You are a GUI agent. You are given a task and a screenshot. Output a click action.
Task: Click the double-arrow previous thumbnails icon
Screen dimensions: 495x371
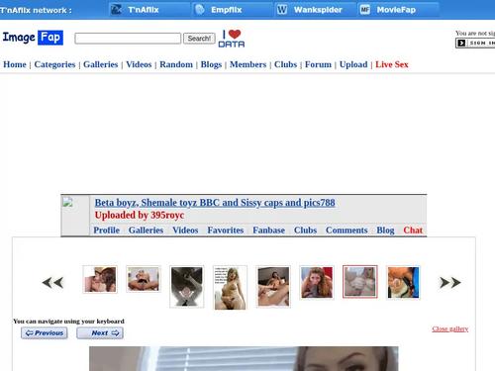pos(52,283)
